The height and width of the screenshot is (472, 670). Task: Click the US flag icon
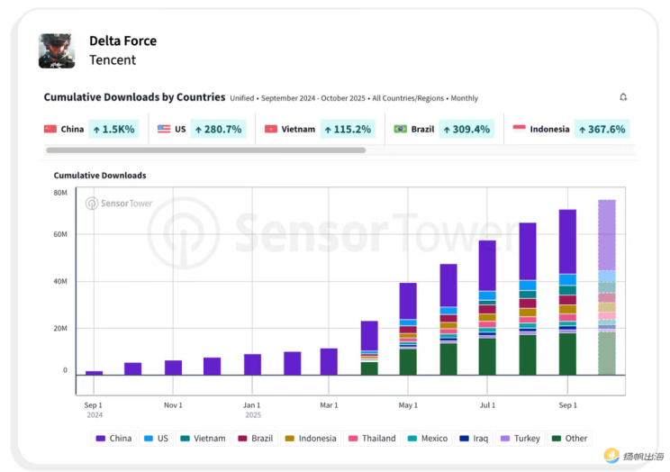click(164, 129)
